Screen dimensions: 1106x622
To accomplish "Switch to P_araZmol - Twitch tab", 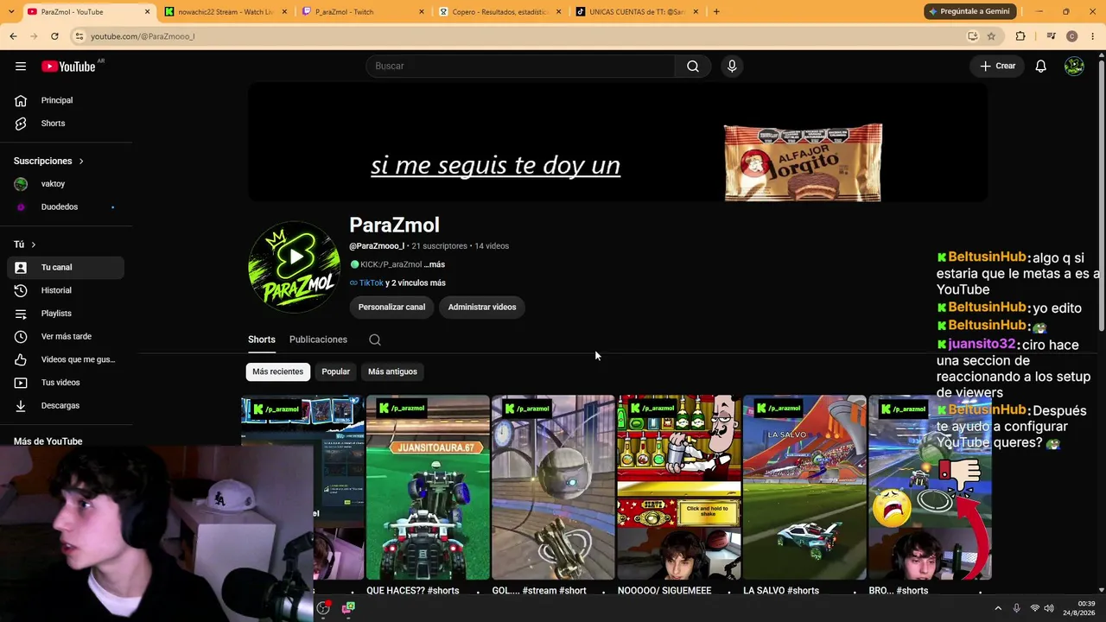I will [363, 12].
